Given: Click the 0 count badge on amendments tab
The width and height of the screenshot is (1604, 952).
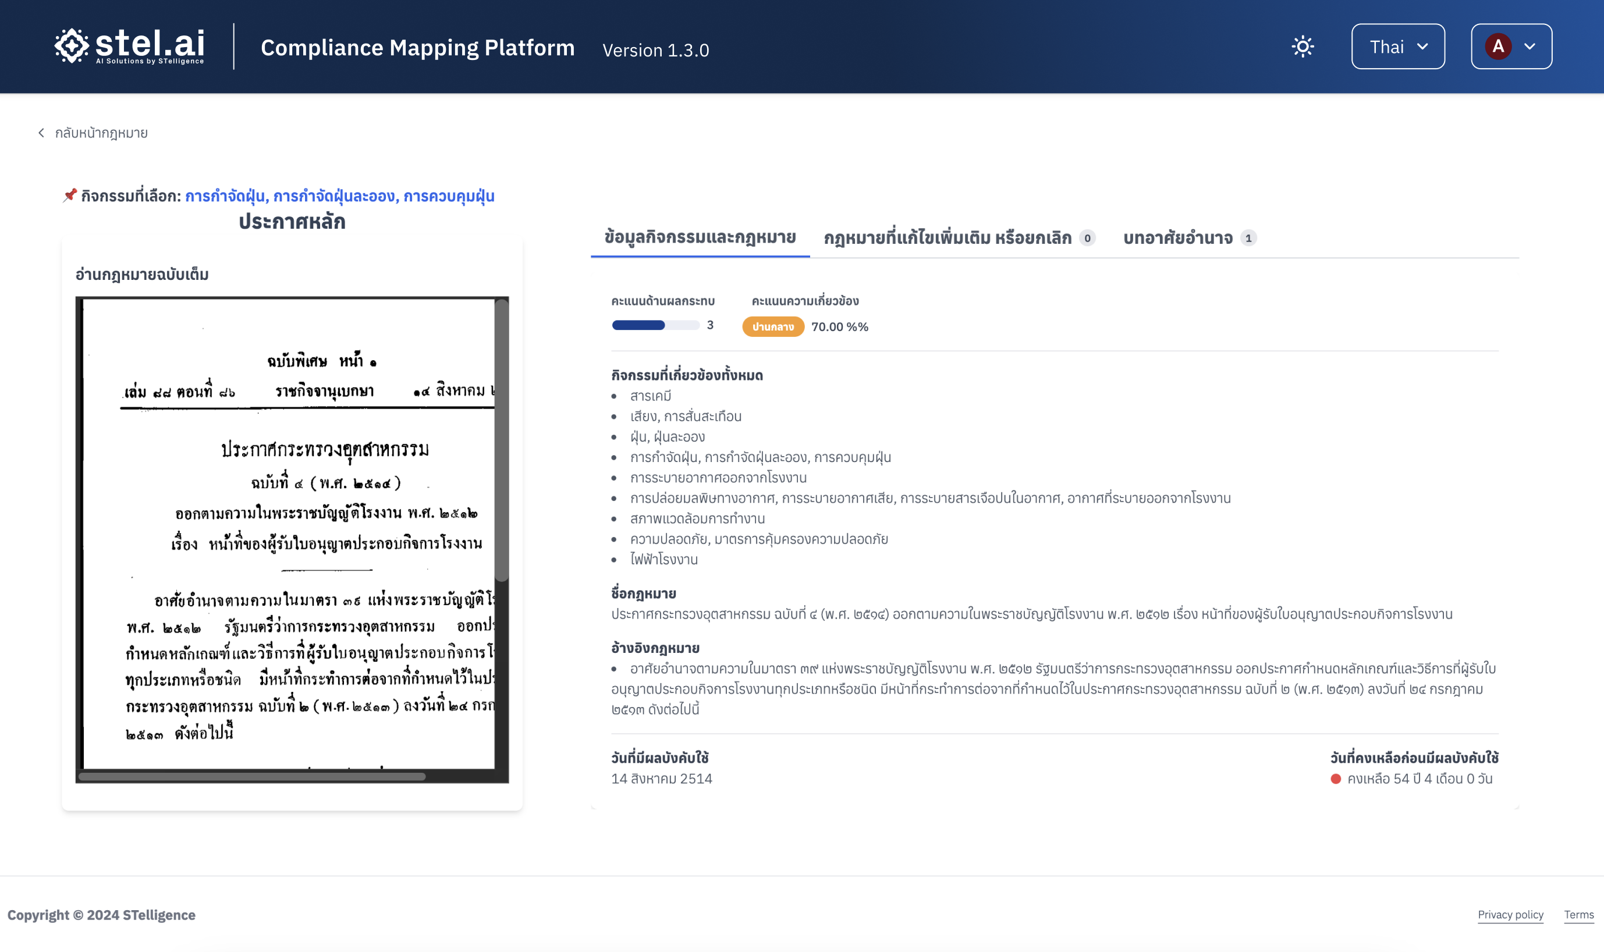Looking at the screenshot, I should [x=1087, y=238].
